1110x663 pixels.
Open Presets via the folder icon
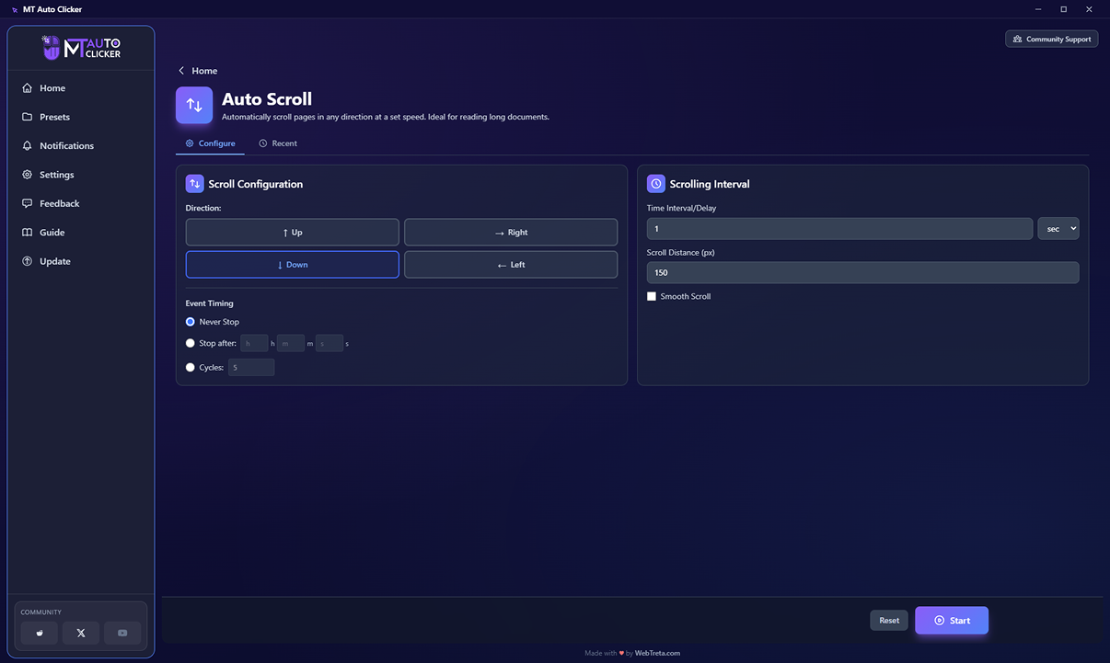(28, 117)
